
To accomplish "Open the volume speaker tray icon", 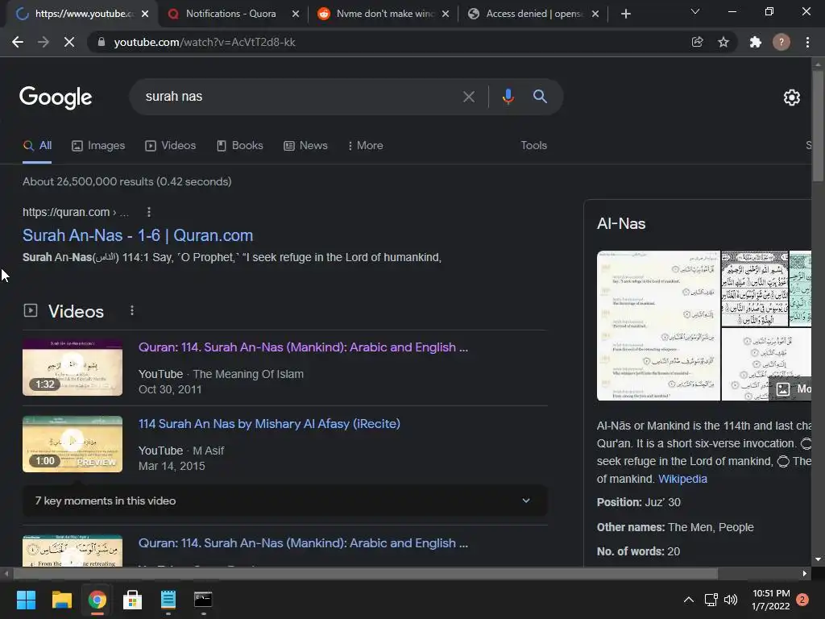I will click(x=730, y=600).
